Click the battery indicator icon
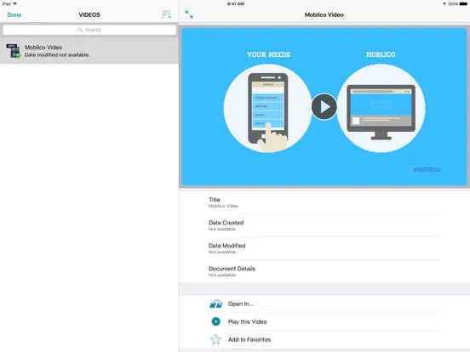Image resolution: width=470 pixels, height=352 pixels. click(463, 4)
